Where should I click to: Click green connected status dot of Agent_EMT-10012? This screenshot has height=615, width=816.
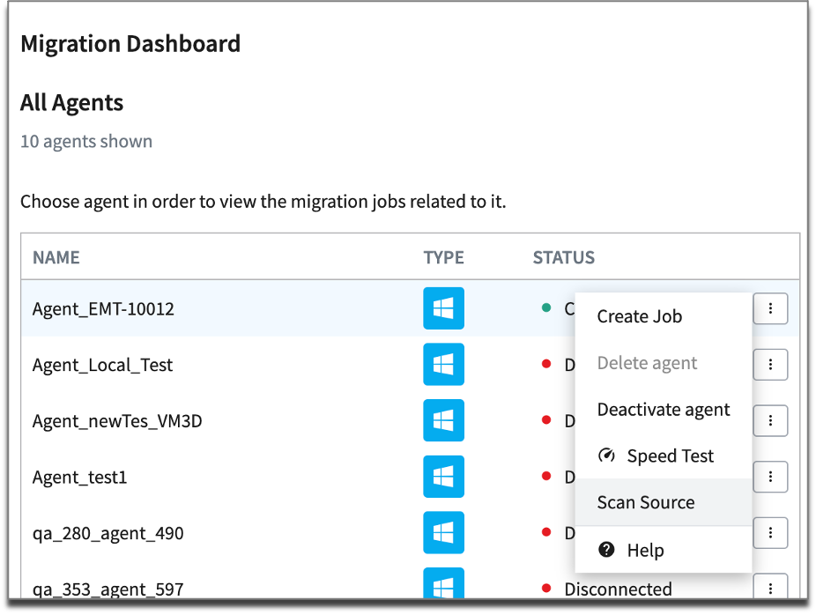point(546,307)
